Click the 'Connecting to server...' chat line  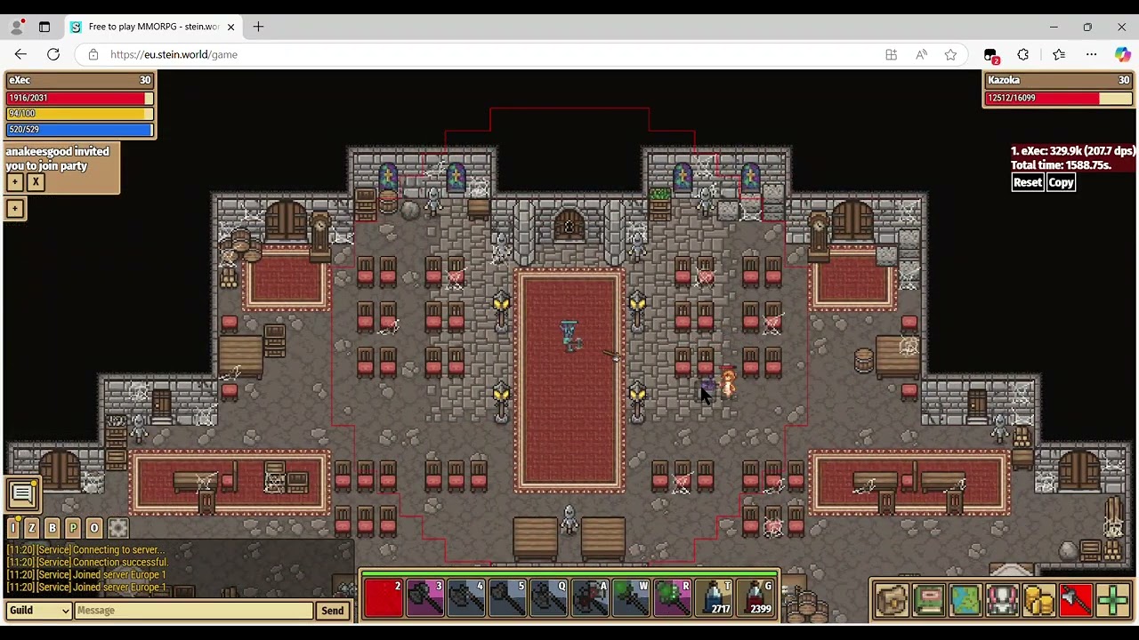[85, 549]
